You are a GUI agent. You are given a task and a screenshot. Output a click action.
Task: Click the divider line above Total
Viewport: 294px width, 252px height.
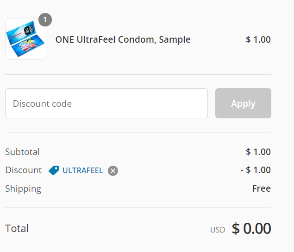138,207
